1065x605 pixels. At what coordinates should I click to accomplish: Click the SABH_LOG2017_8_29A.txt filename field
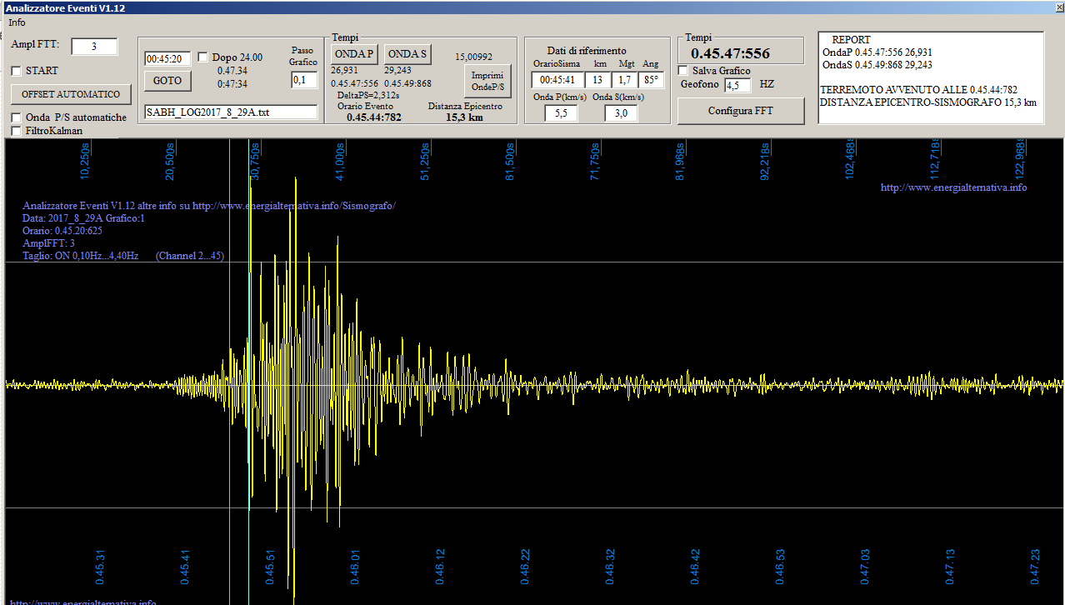pyautogui.click(x=231, y=112)
